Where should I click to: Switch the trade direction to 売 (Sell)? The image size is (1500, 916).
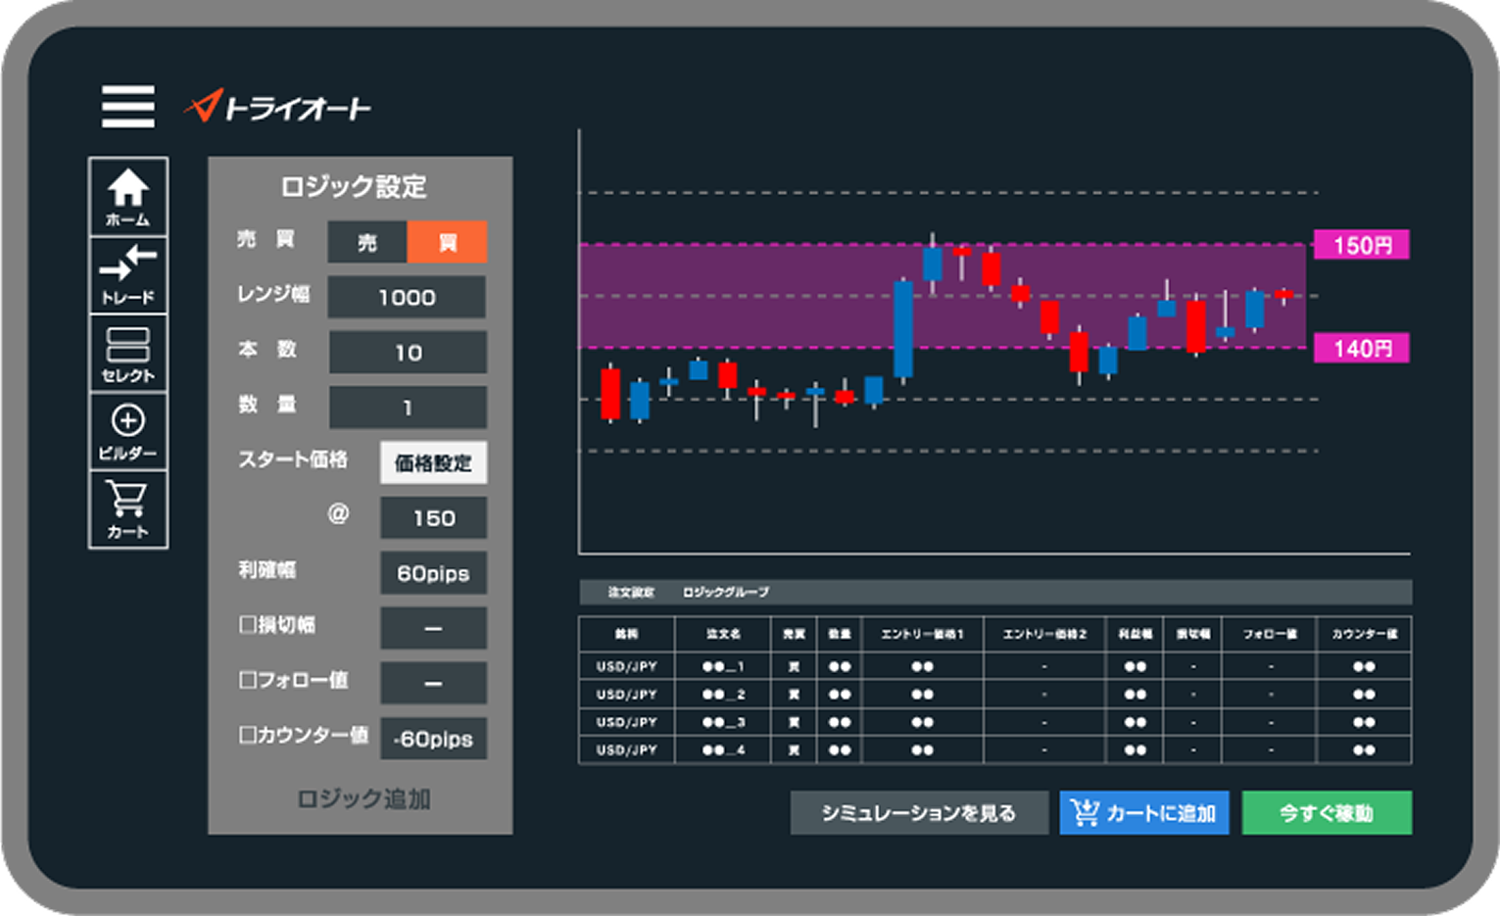pyautogui.click(x=366, y=243)
